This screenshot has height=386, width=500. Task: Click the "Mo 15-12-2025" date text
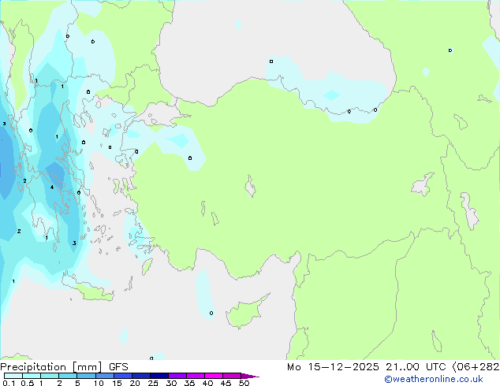[333, 367]
